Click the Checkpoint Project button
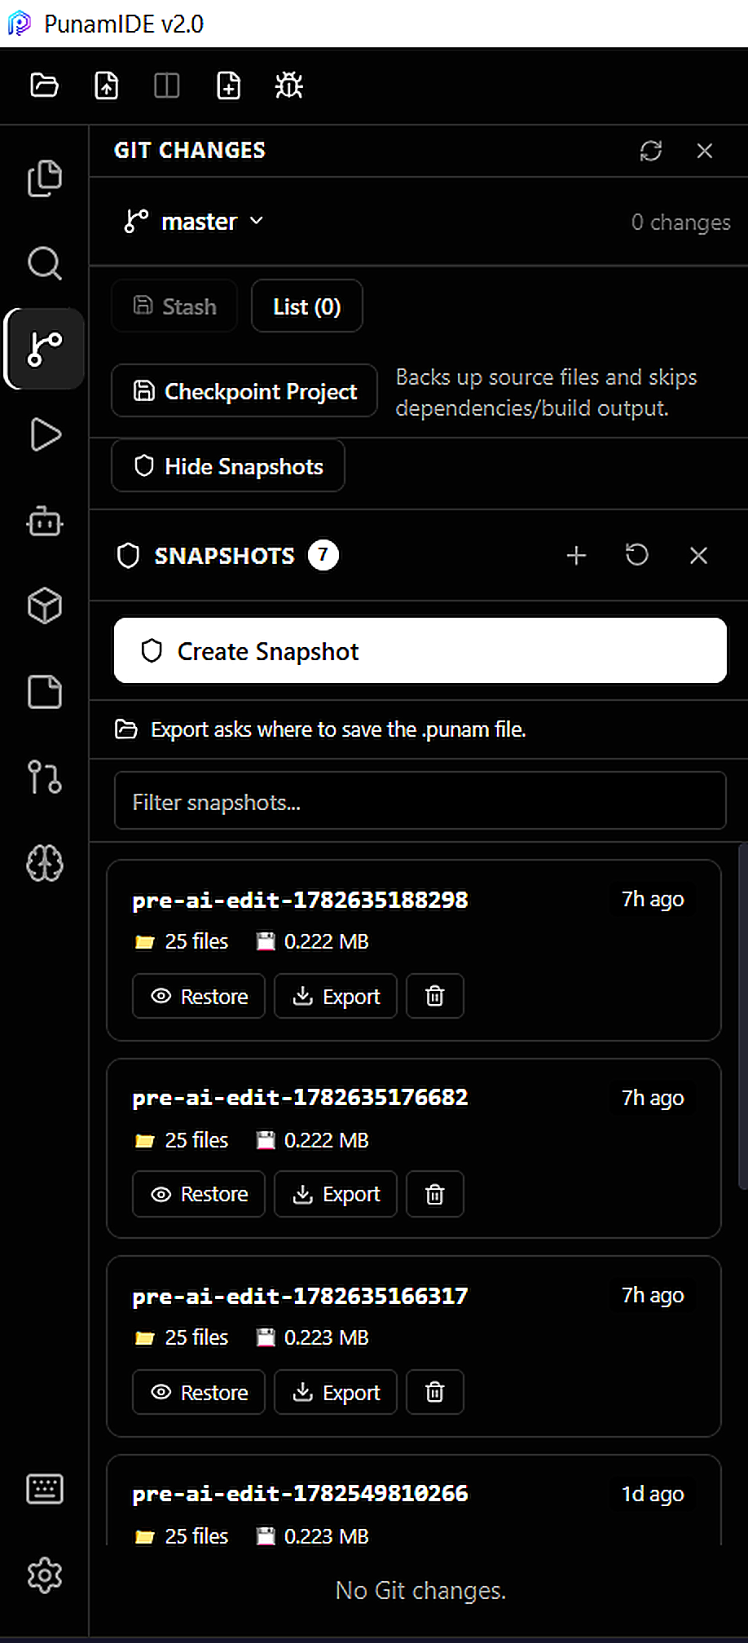 point(244,391)
